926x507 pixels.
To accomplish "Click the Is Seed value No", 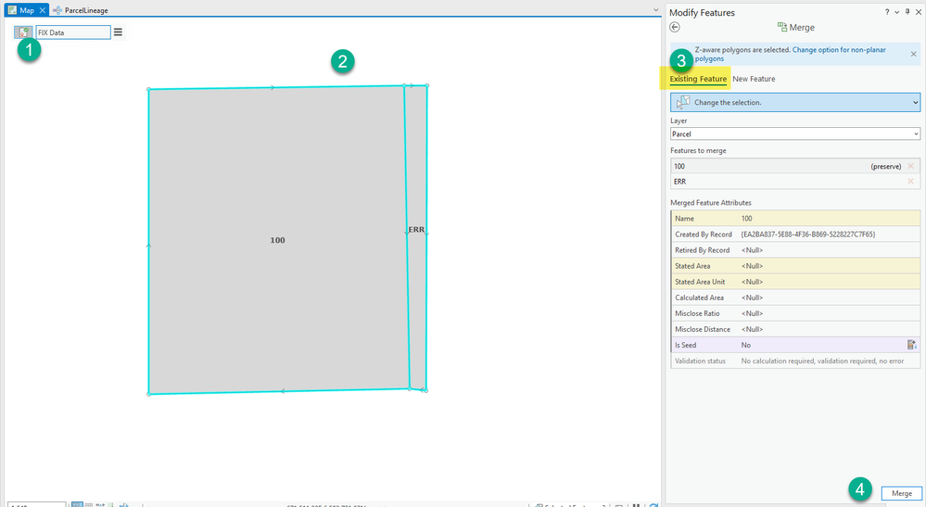I will pyautogui.click(x=746, y=346).
